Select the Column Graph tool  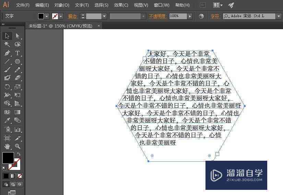click(x=17, y=129)
